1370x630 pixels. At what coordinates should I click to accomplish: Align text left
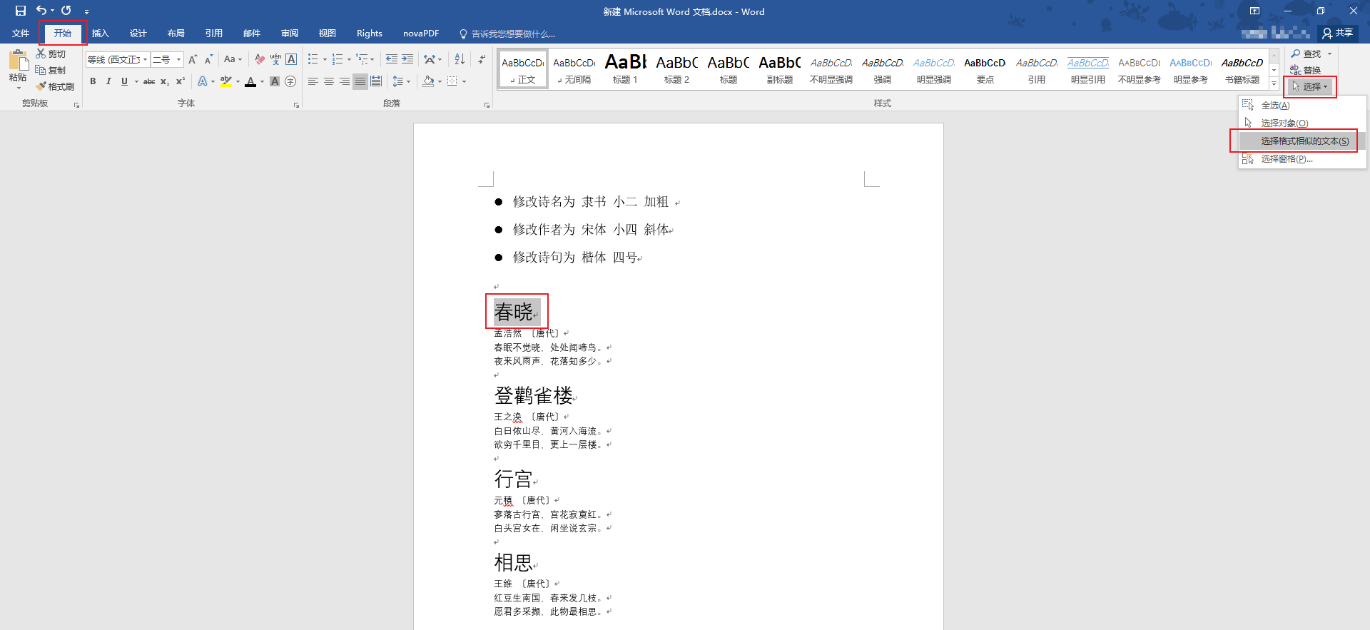[313, 81]
